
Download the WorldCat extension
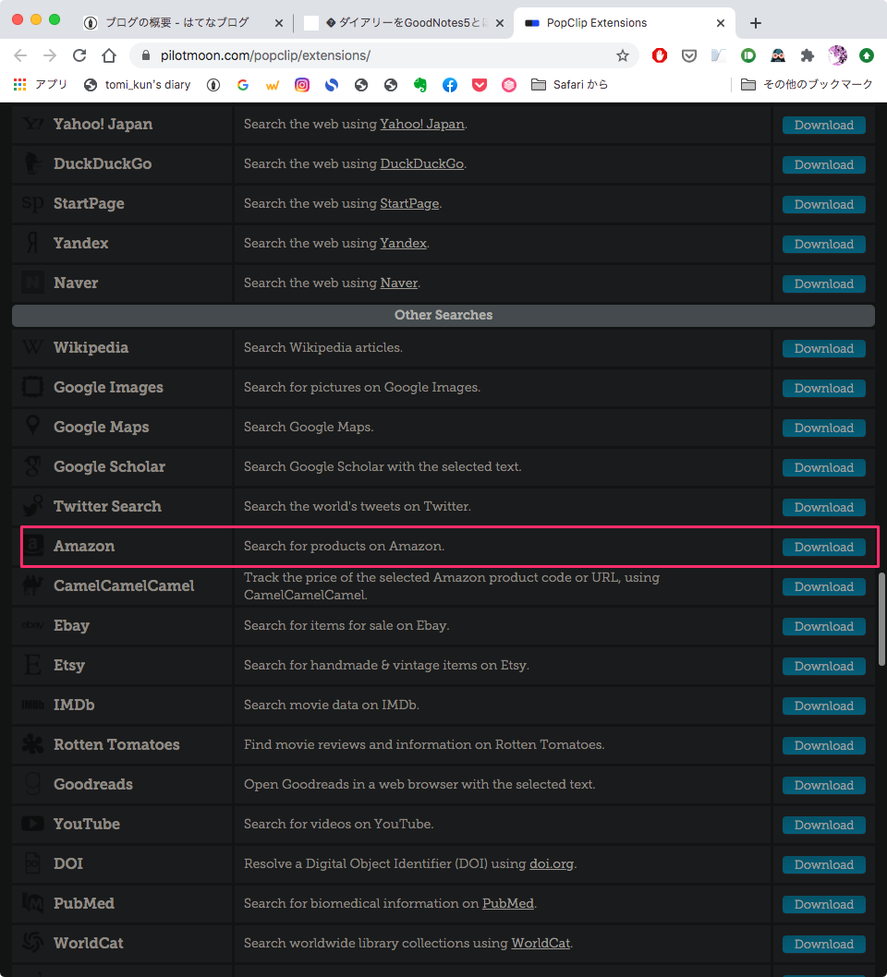pyautogui.click(x=823, y=944)
